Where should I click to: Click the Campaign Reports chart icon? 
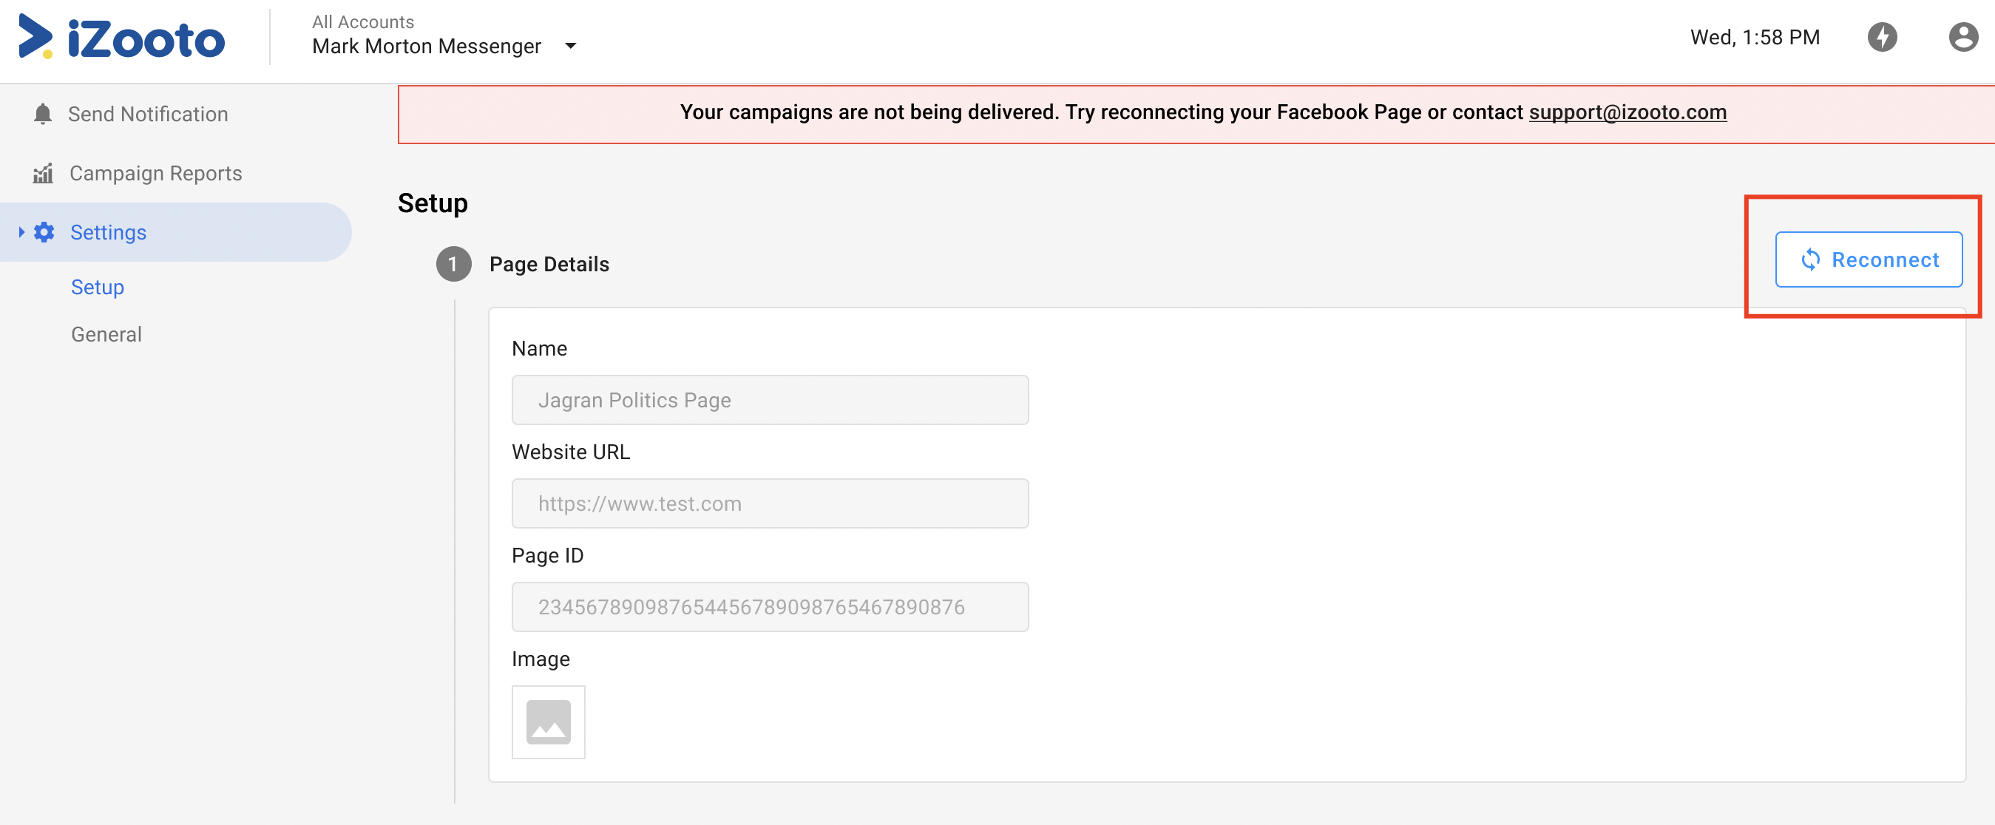pos(43,174)
